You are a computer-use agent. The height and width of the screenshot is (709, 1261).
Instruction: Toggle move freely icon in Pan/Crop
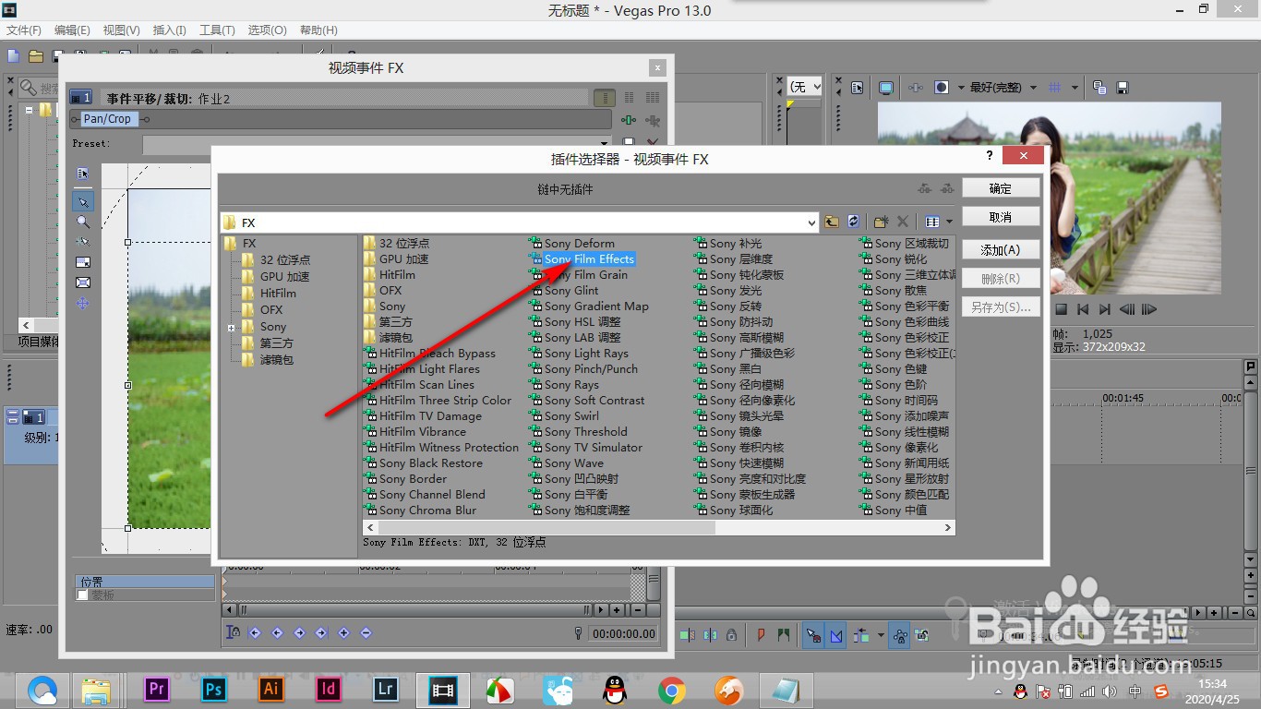[83, 303]
